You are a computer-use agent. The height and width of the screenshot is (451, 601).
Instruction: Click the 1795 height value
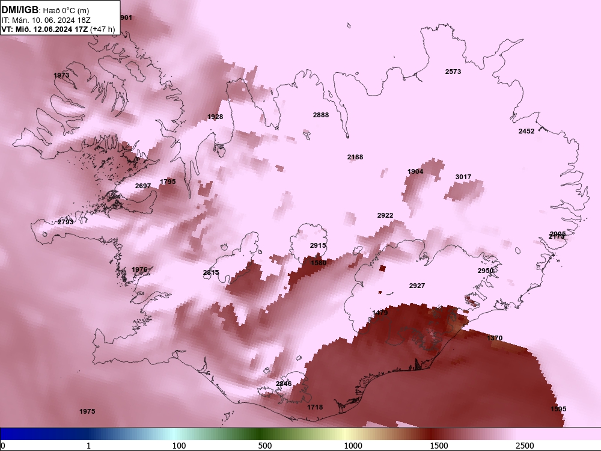pos(168,182)
